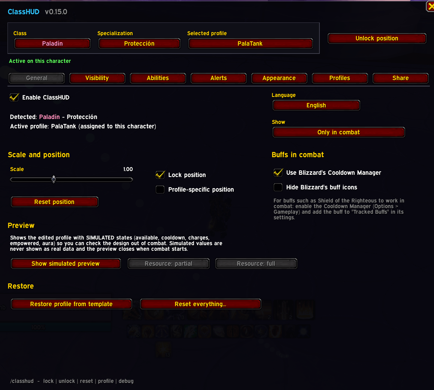Open the Show dropdown Only in combat
This screenshot has width=434, height=390.
(x=339, y=132)
